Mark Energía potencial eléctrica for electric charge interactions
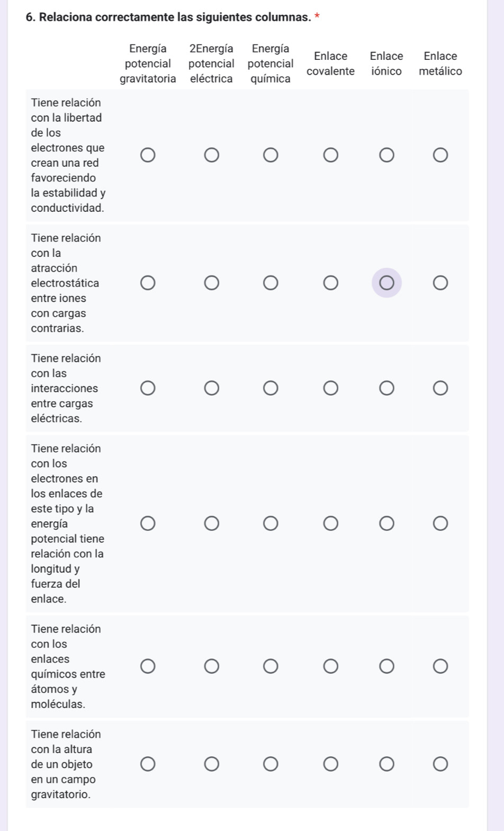This screenshot has width=504, height=831. 211,388
